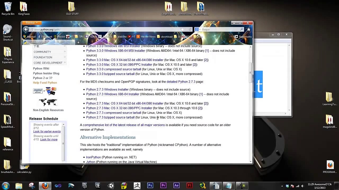Select the calculator.py desktop file

tap(24, 168)
